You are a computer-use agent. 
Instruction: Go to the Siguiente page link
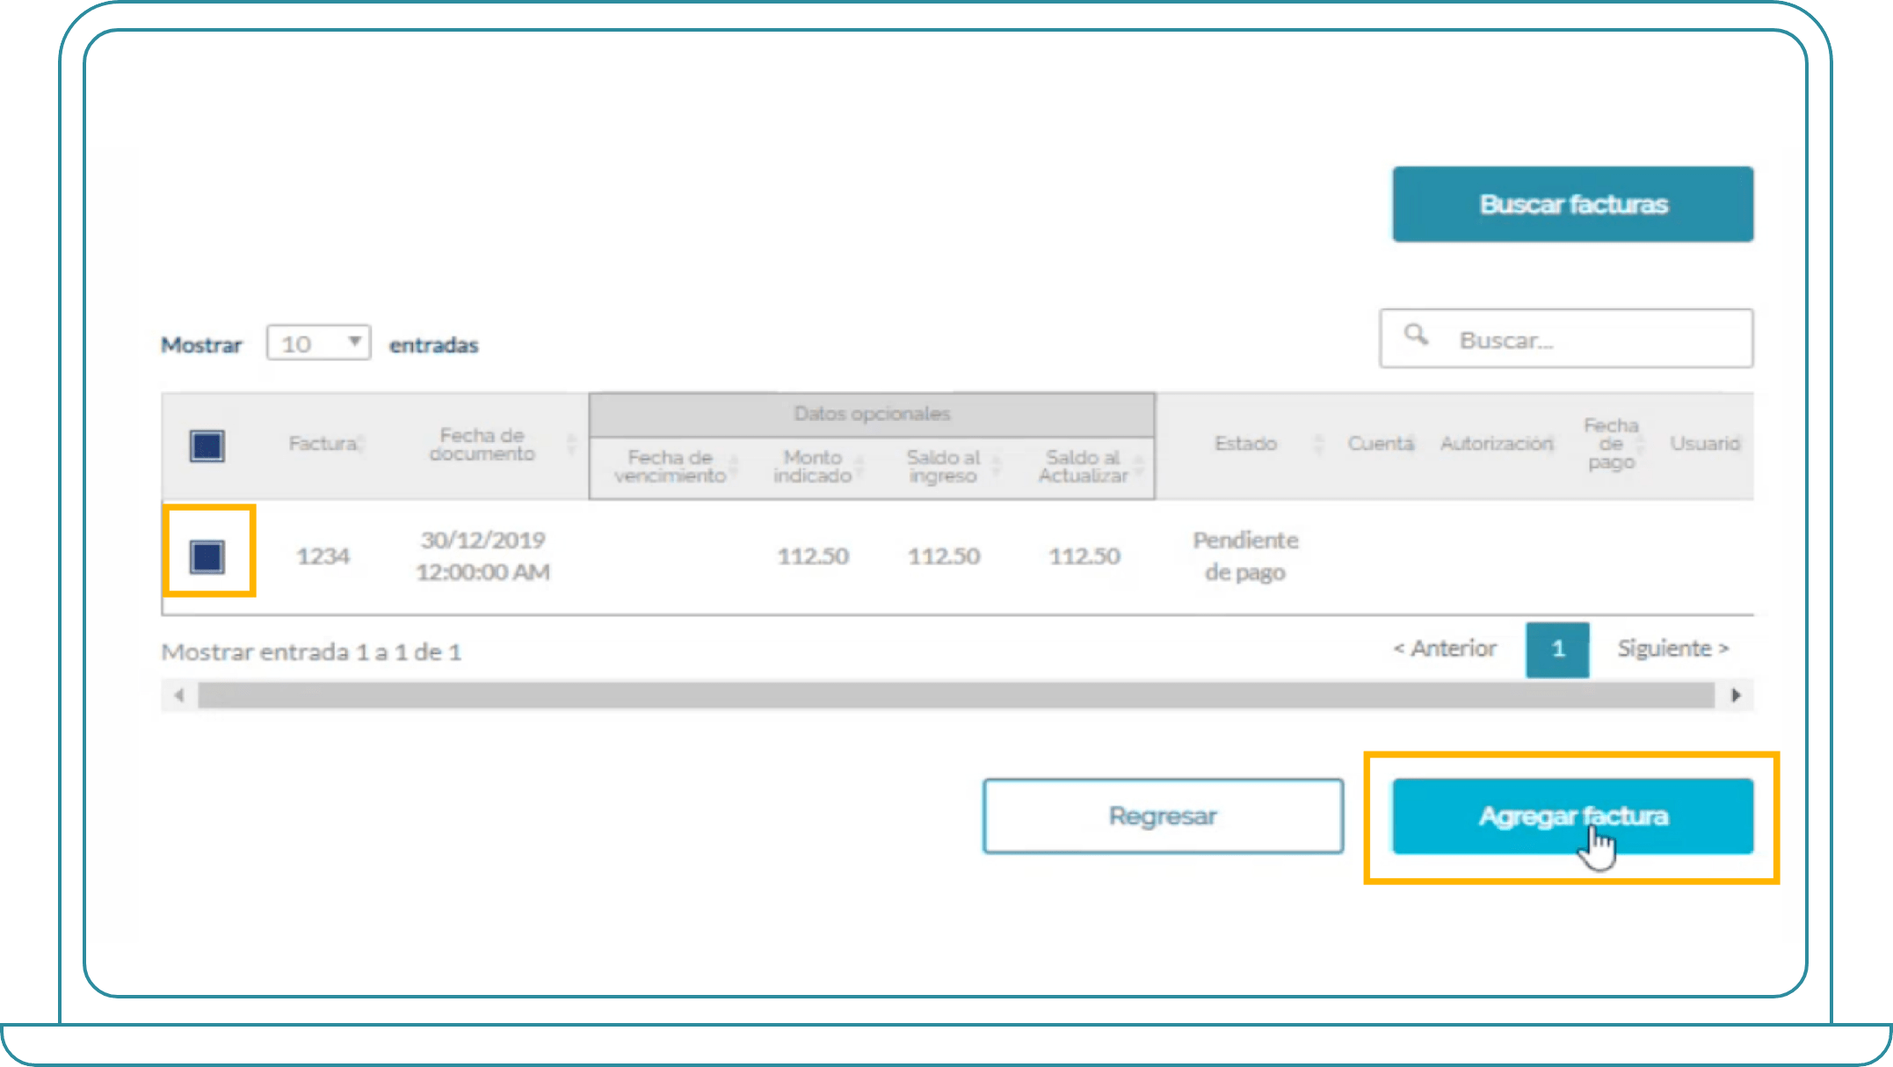click(x=1672, y=649)
